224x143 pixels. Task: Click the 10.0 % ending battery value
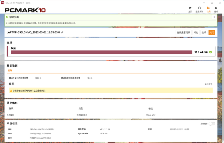90,78
